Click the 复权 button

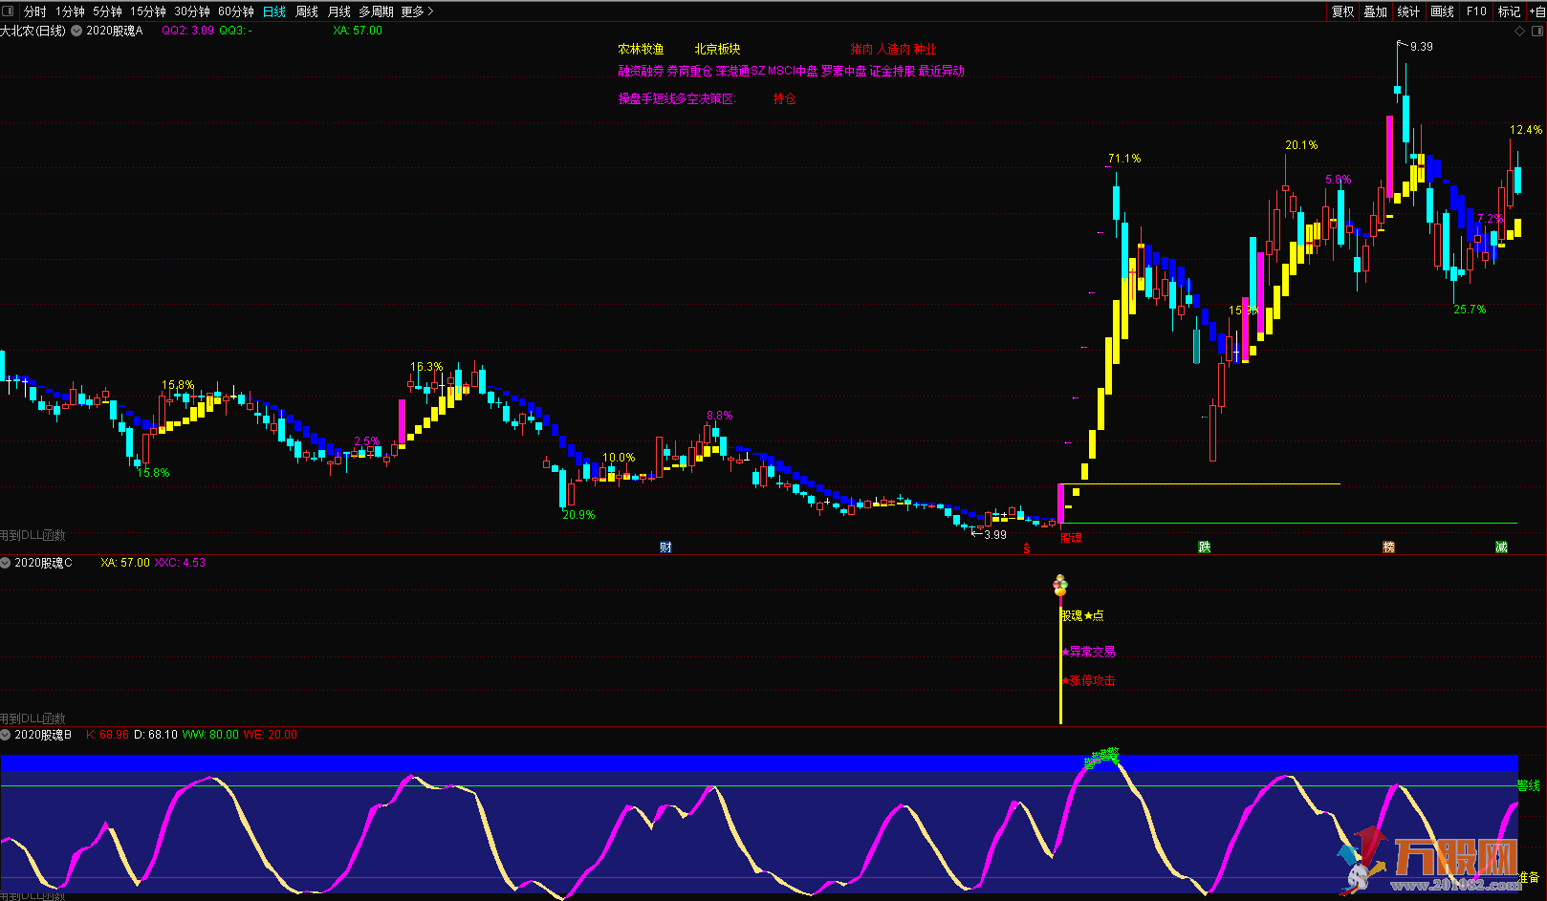click(1343, 11)
